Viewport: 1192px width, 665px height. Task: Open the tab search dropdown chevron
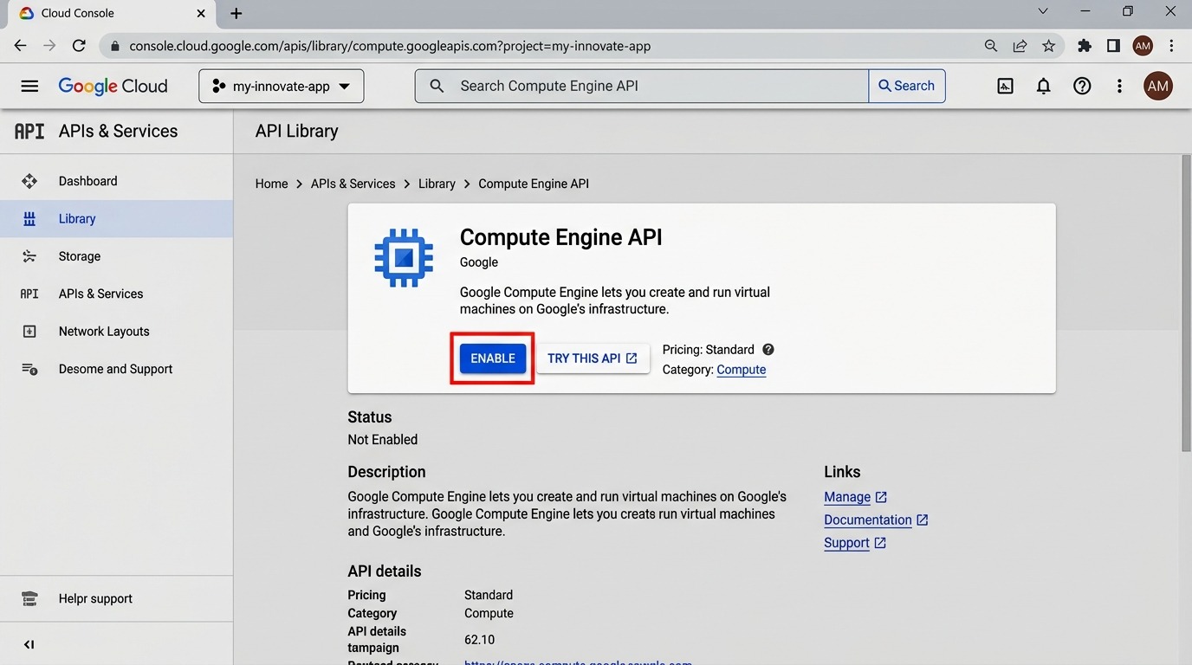pyautogui.click(x=1043, y=11)
